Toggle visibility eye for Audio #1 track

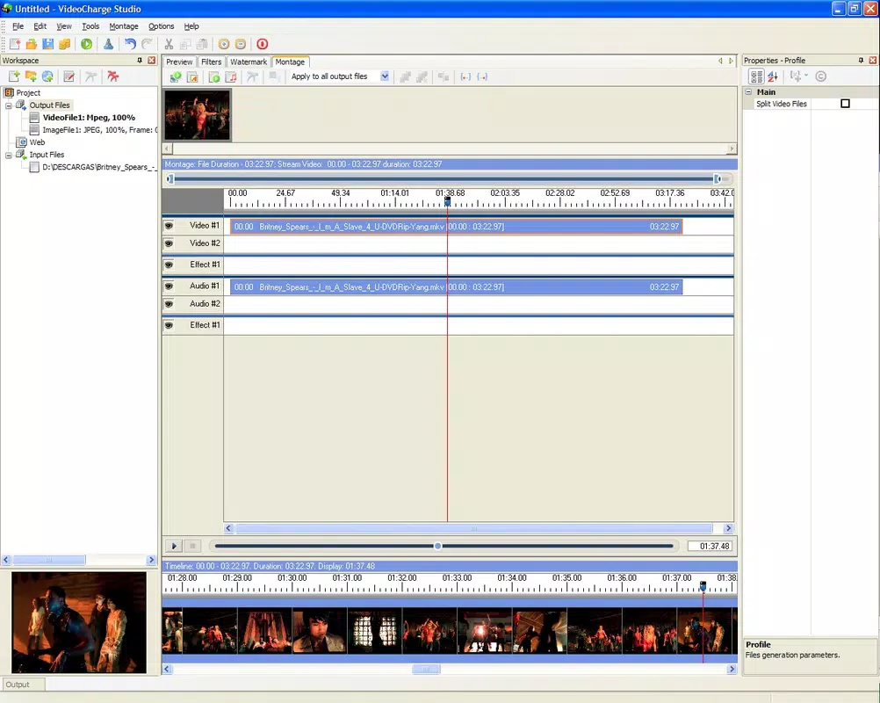(x=169, y=286)
